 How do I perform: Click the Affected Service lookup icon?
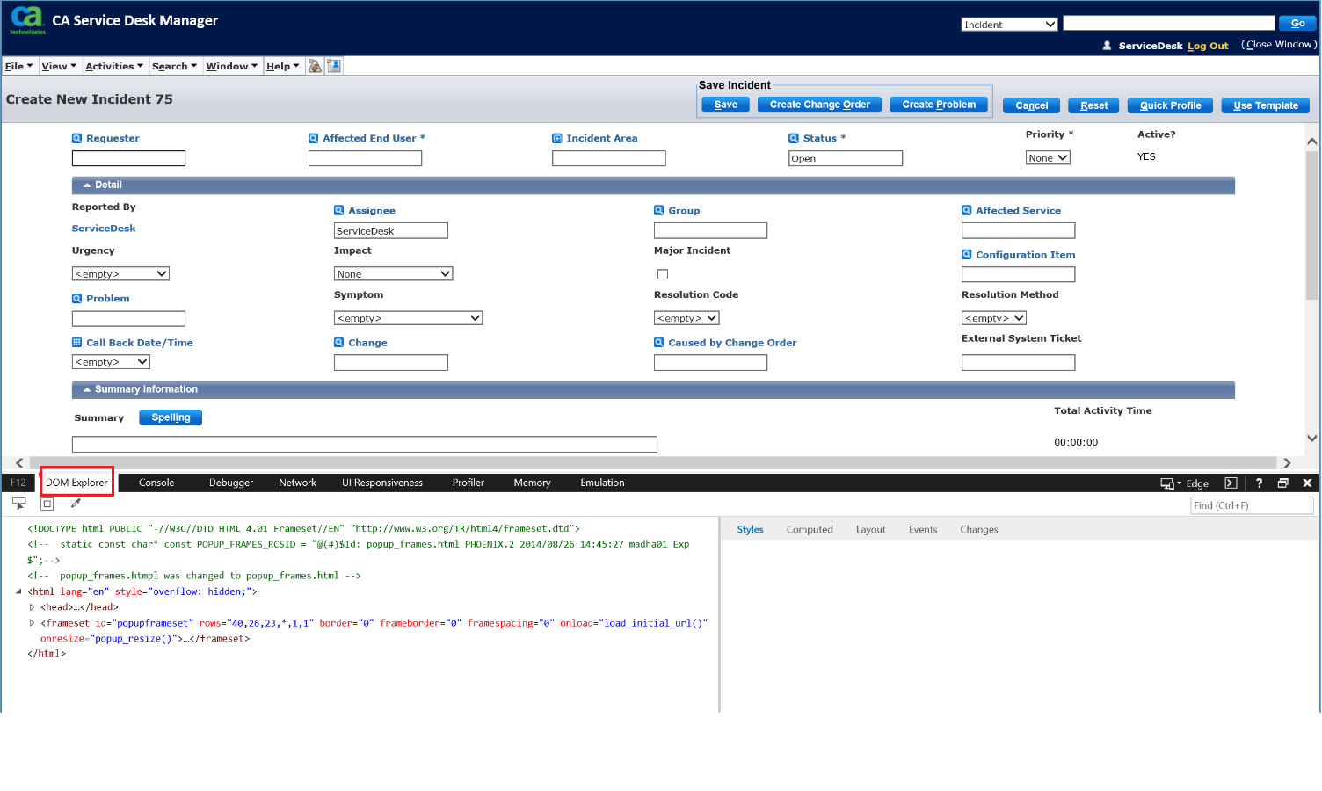(966, 210)
